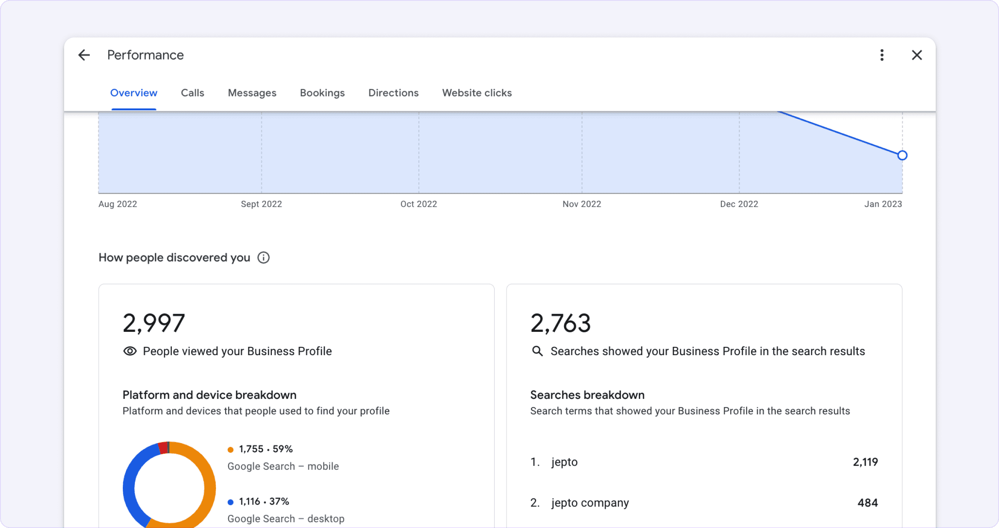
Task: Switch to the Calls tab
Action: click(192, 93)
